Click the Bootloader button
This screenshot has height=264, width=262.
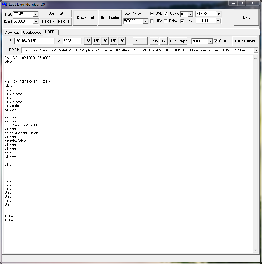(110, 18)
